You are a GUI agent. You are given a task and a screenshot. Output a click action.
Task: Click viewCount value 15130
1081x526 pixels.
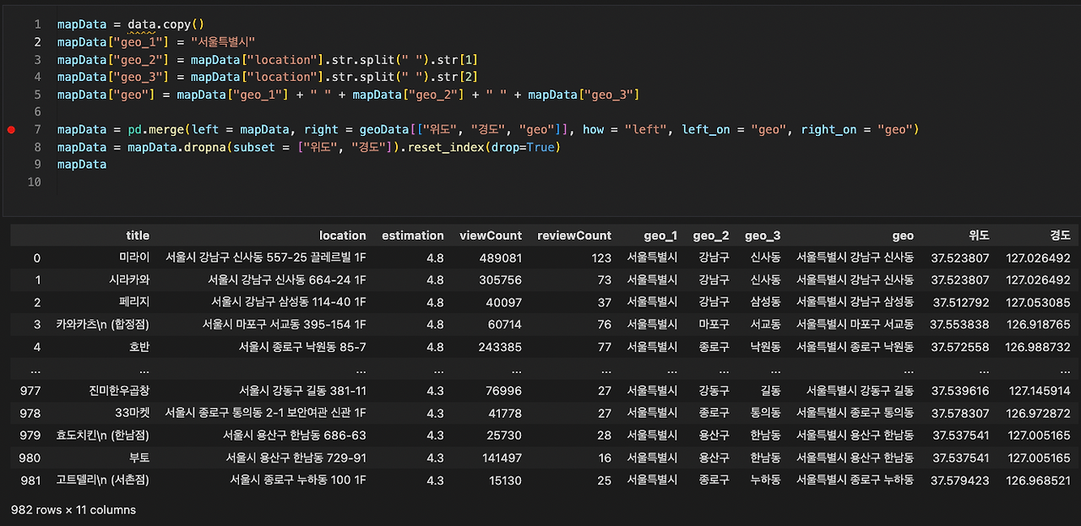[x=503, y=479]
